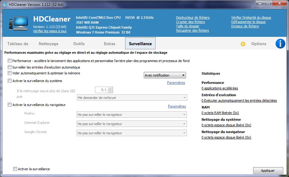Click the yellow gear Options icon
The height and width of the screenshot is (177, 289).
click(x=243, y=44)
